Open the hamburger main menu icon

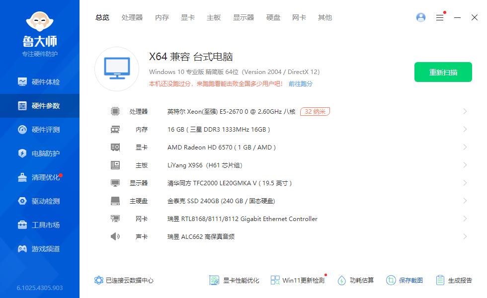(x=440, y=17)
